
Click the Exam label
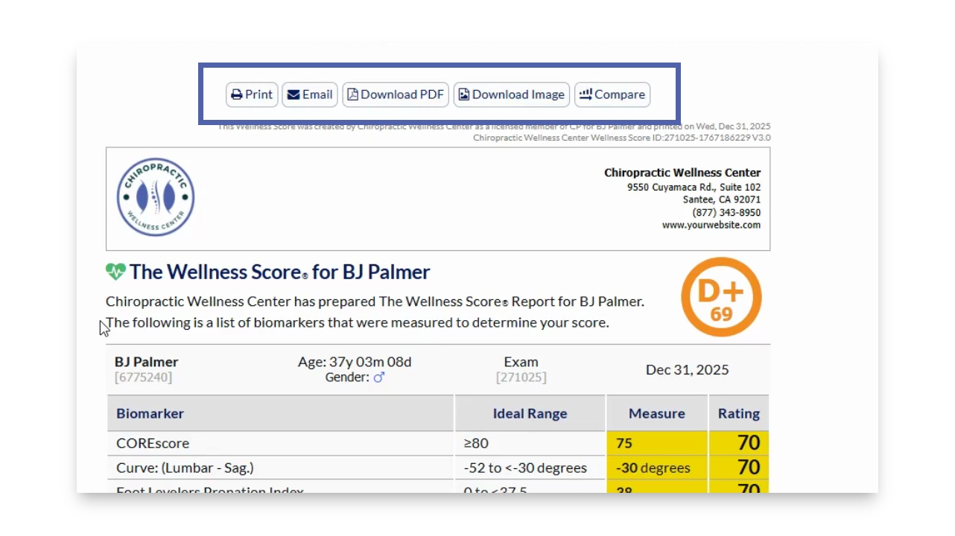click(521, 362)
